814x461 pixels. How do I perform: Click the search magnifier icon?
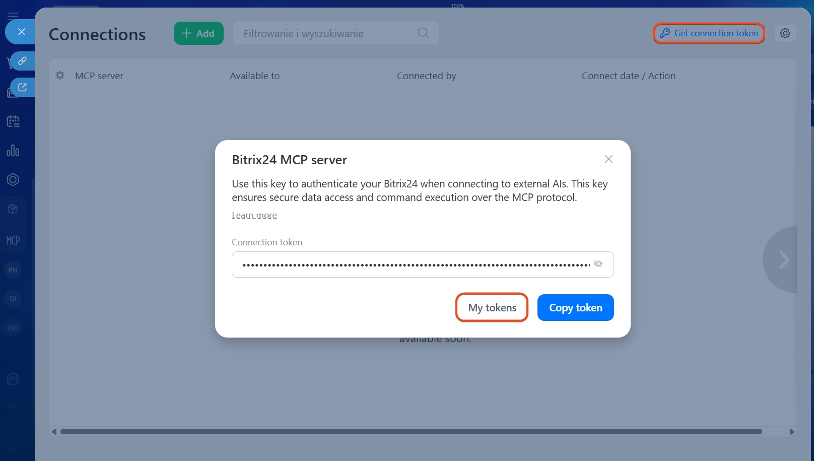pos(423,33)
